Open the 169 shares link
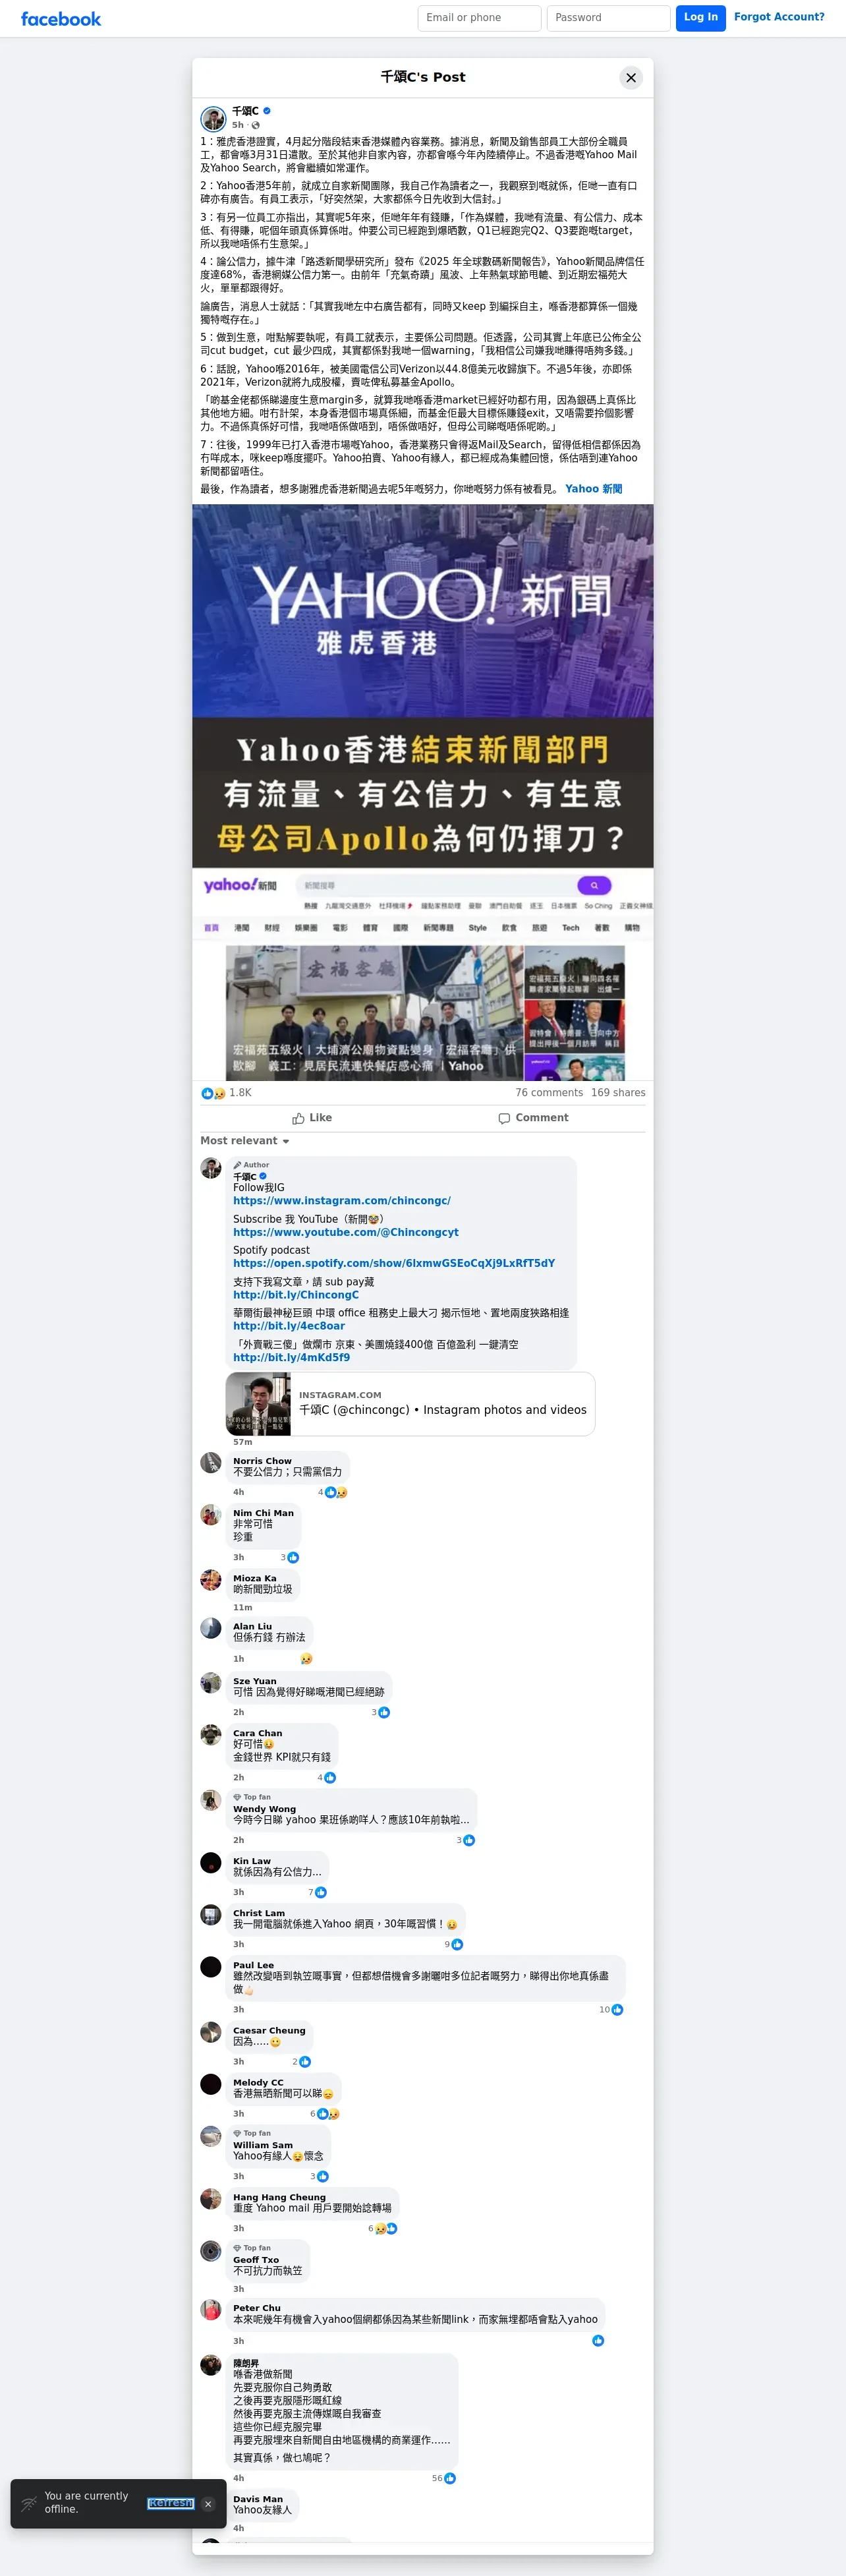The width and height of the screenshot is (846, 2576). pos(618,1093)
